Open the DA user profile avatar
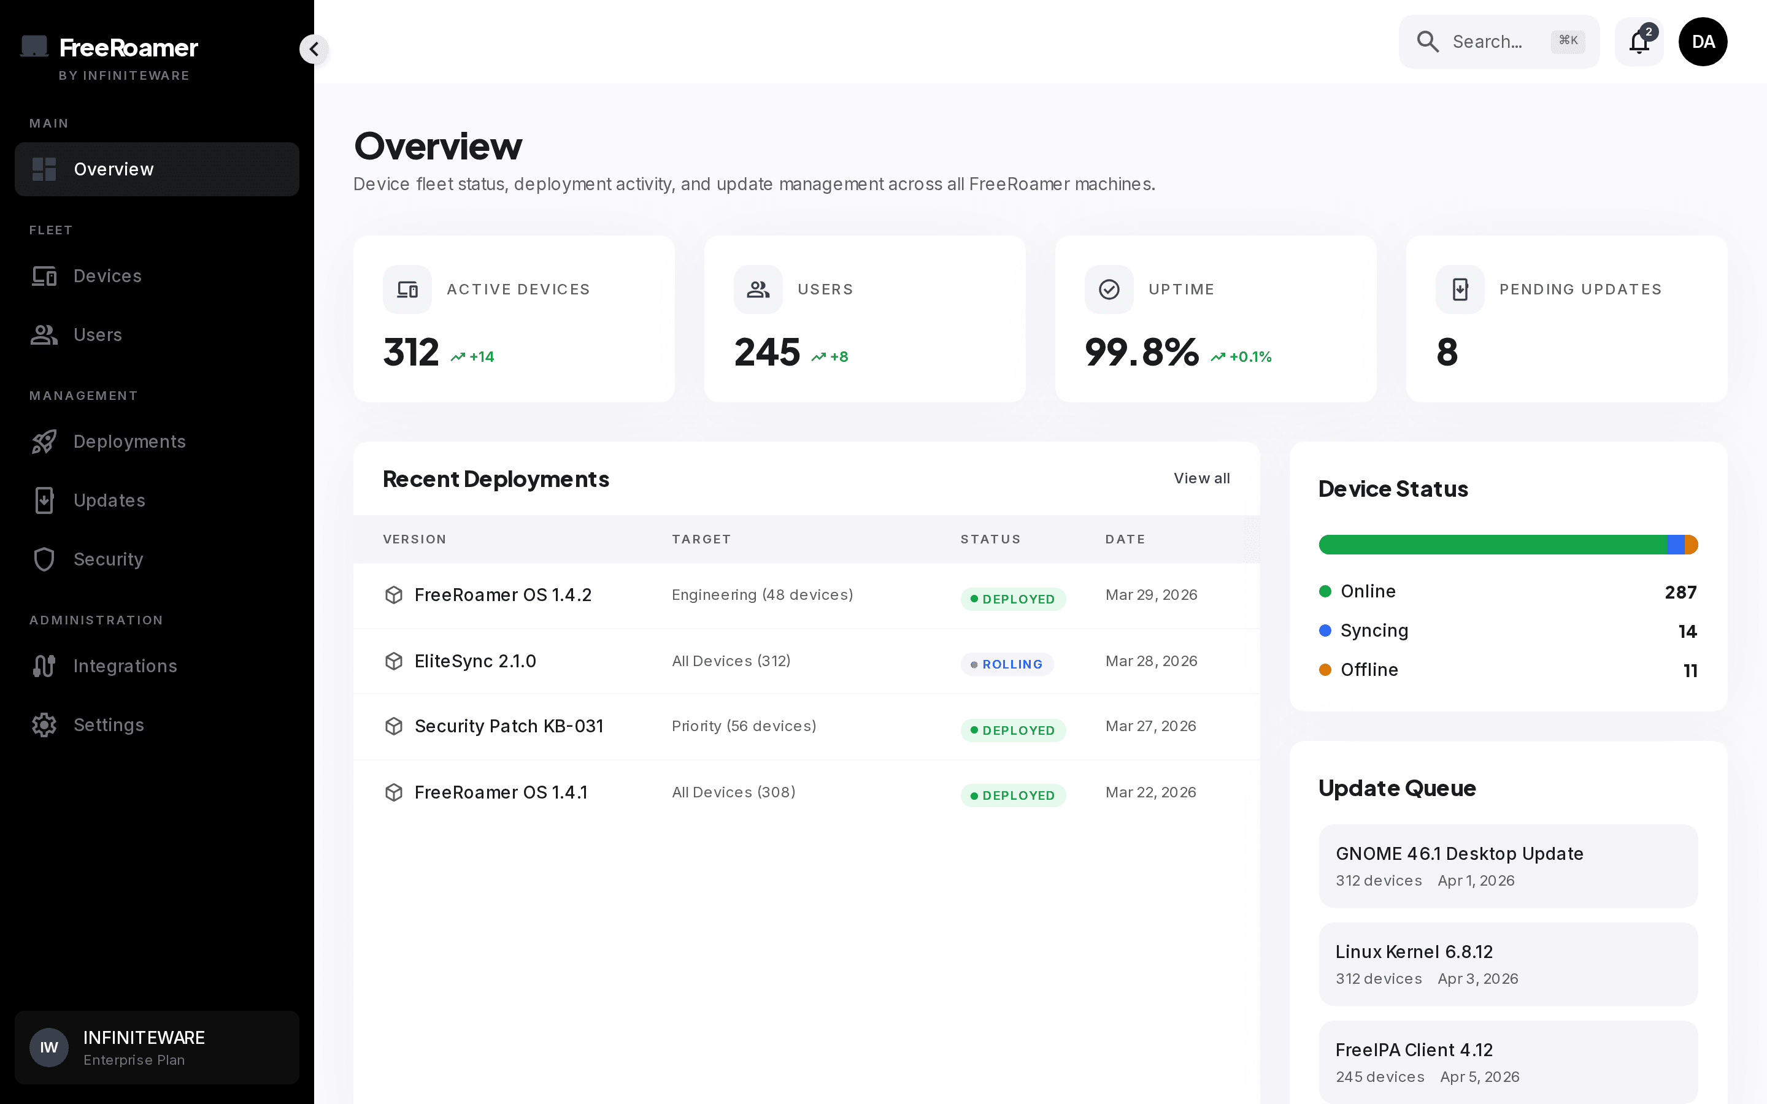 [1703, 42]
